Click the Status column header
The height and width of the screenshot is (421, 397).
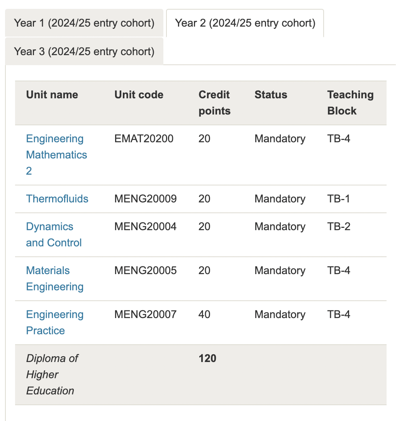click(x=271, y=95)
